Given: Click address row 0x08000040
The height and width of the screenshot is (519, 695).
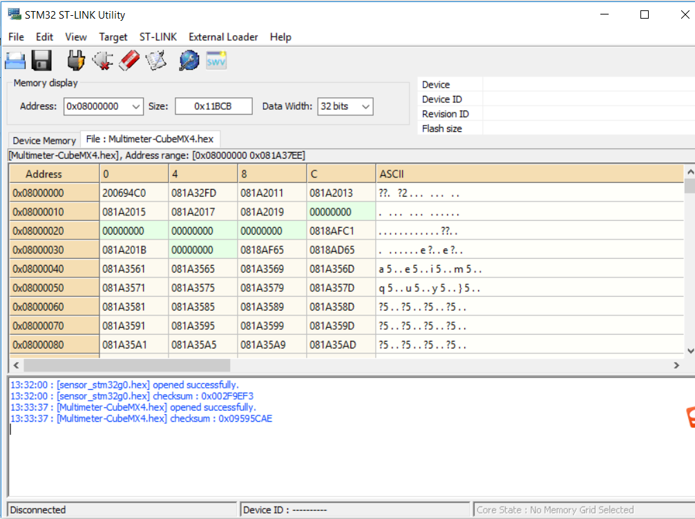Looking at the screenshot, I should pyautogui.click(x=55, y=269).
